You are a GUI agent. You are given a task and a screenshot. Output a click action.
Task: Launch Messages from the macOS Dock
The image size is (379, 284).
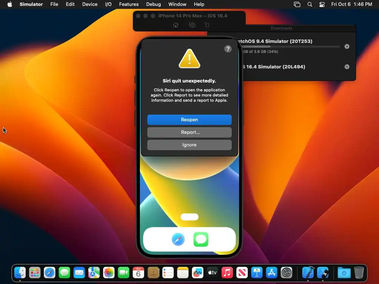tap(64, 273)
